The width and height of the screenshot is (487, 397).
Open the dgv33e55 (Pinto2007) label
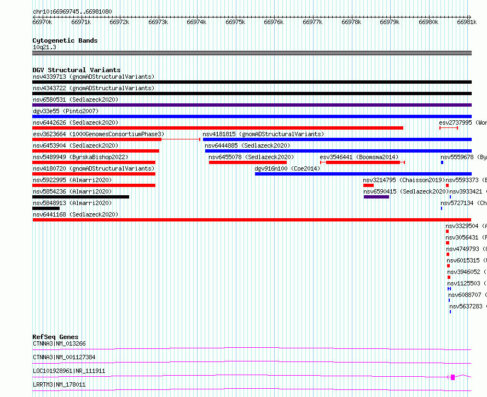click(66, 111)
